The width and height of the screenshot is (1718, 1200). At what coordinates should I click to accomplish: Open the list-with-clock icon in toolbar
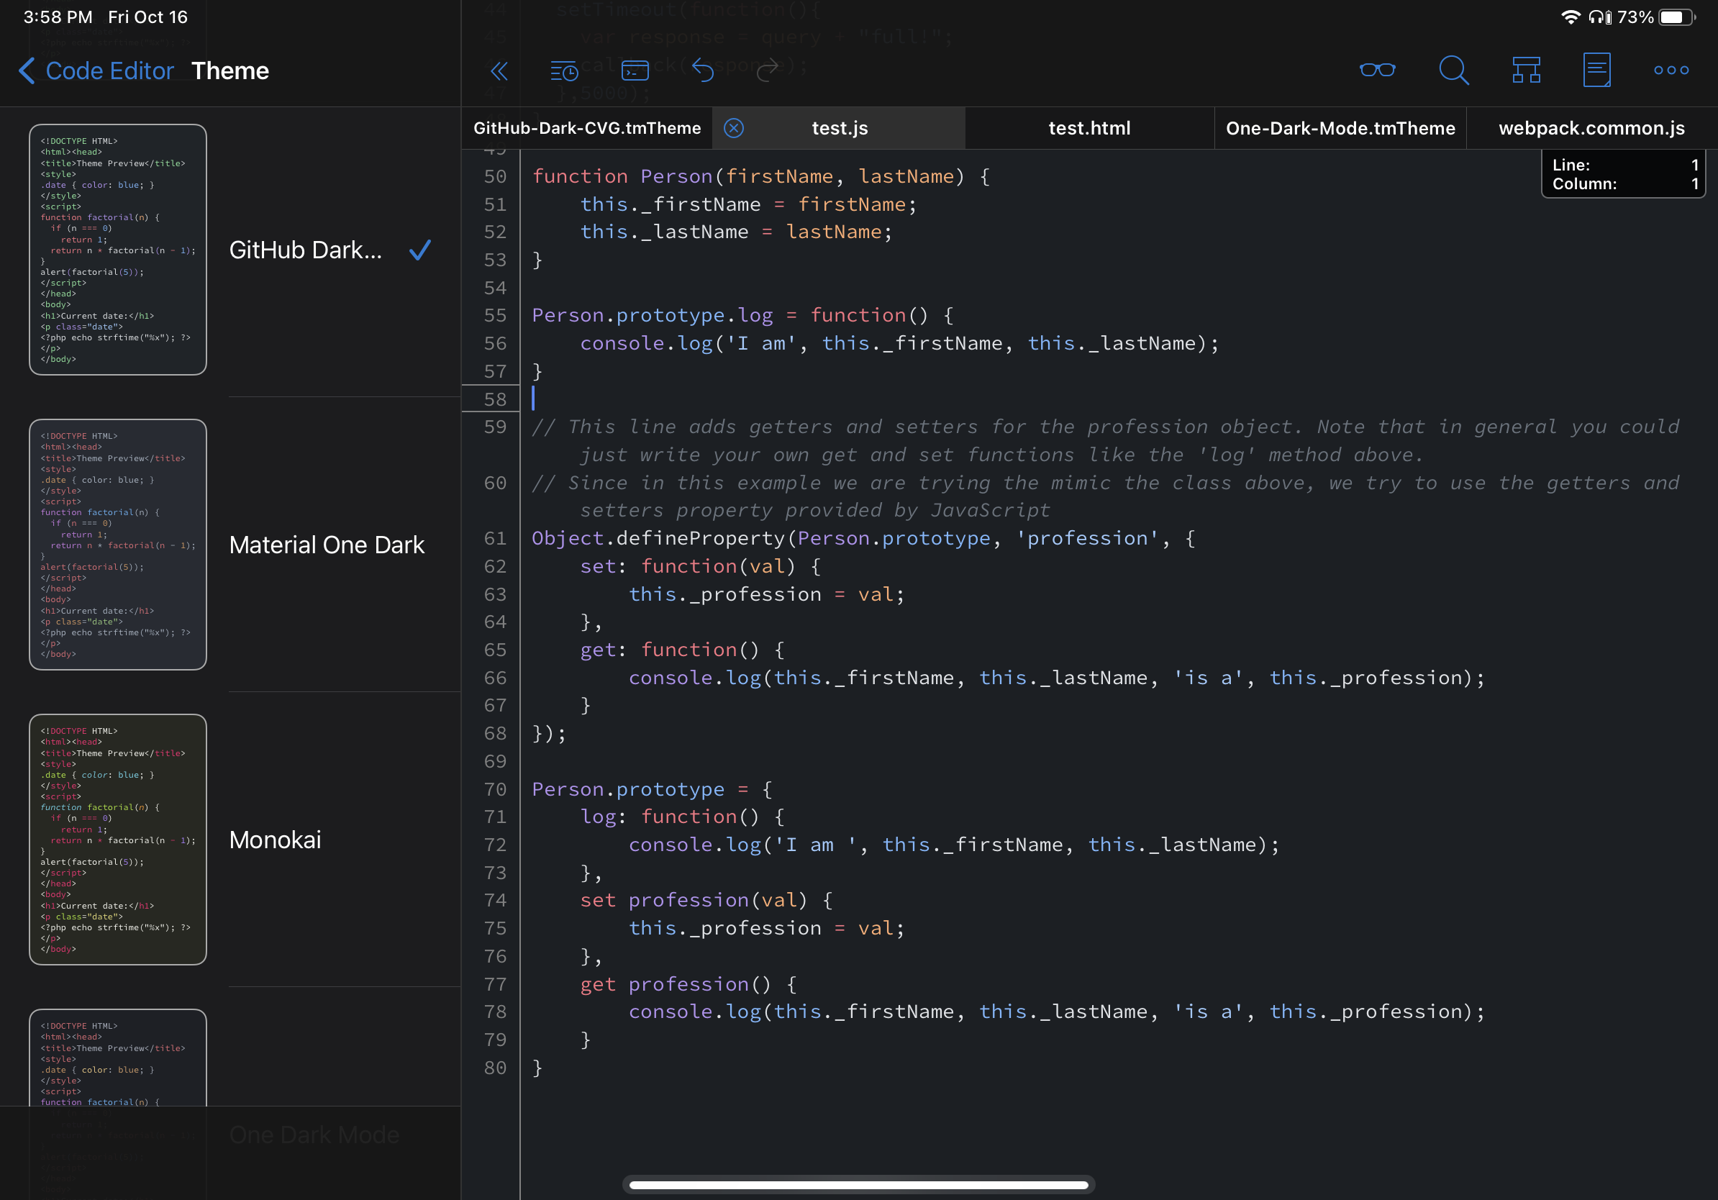click(x=563, y=71)
